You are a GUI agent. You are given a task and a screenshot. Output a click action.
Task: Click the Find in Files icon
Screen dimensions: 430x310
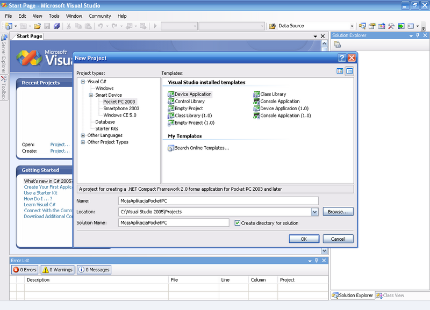tap(273, 26)
